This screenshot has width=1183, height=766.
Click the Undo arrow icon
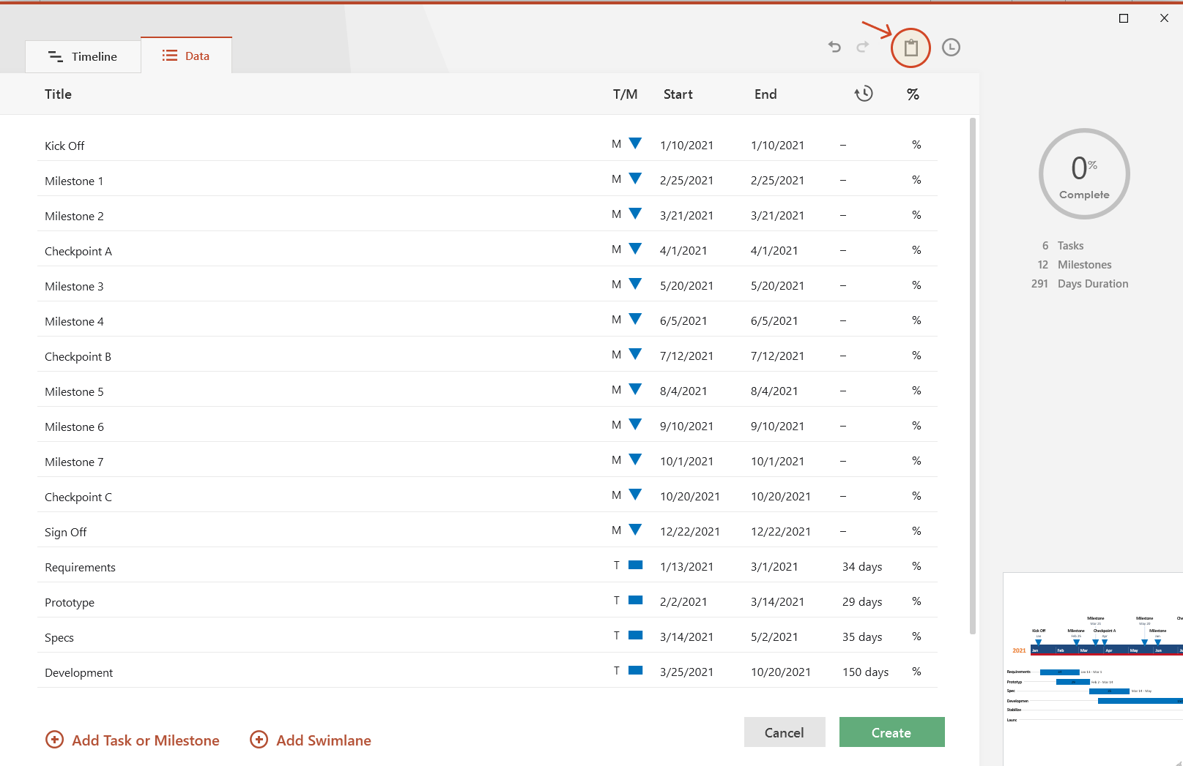834,47
